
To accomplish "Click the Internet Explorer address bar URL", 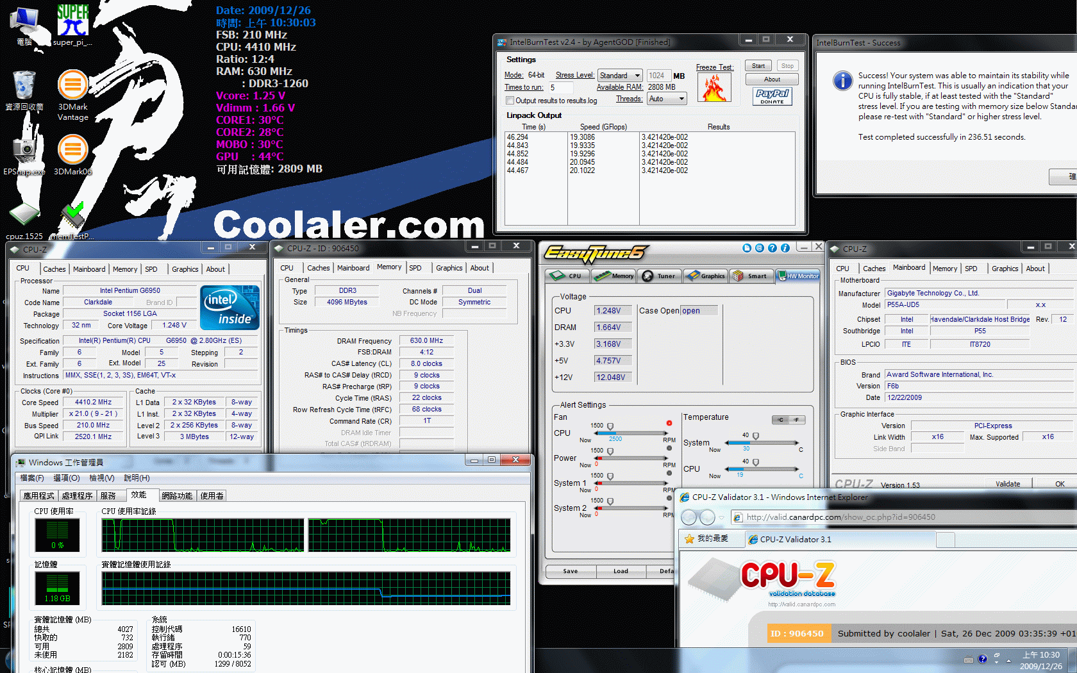I will (x=840, y=517).
